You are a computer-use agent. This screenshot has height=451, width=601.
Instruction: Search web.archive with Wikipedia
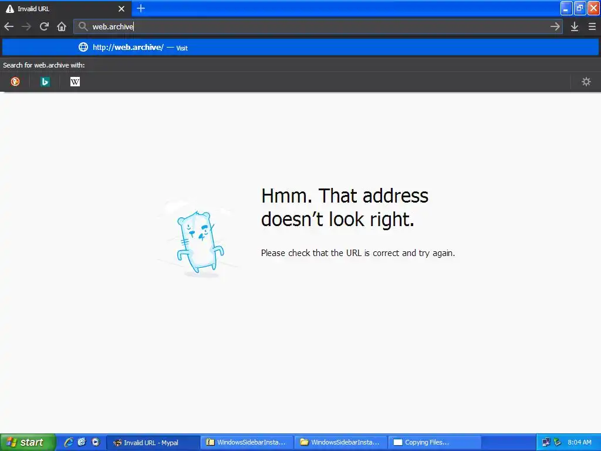click(x=75, y=81)
